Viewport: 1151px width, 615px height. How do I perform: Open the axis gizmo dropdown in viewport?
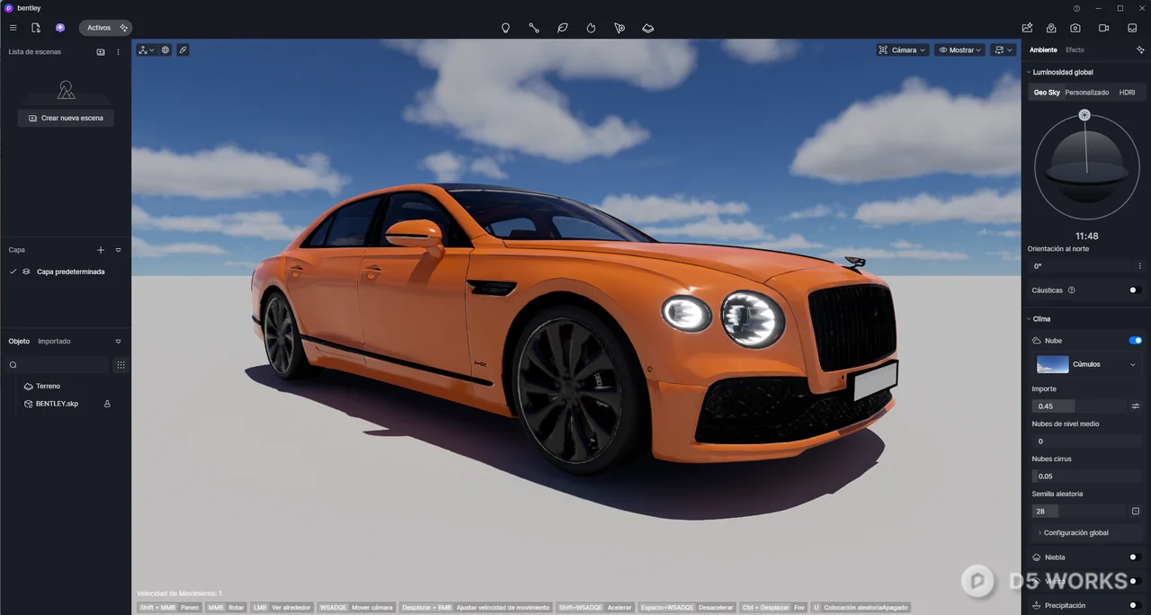tap(147, 50)
